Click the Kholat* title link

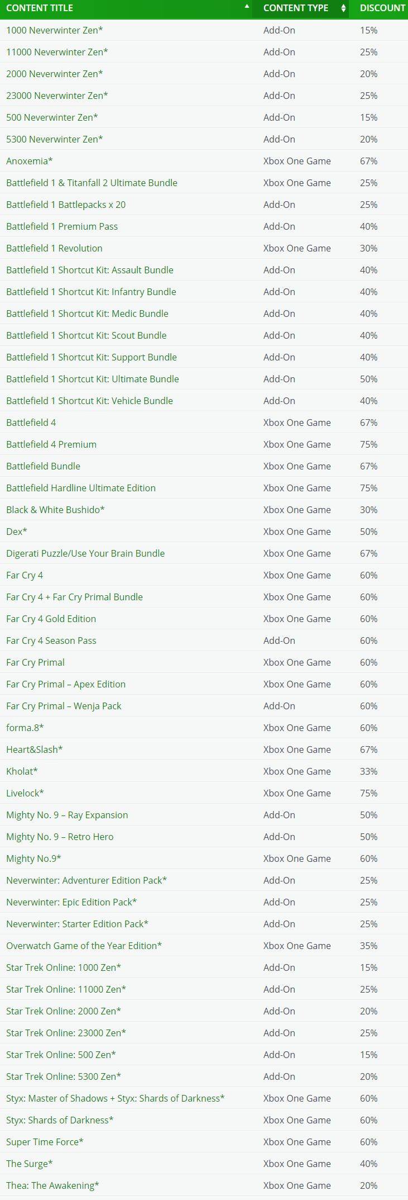click(x=22, y=771)
